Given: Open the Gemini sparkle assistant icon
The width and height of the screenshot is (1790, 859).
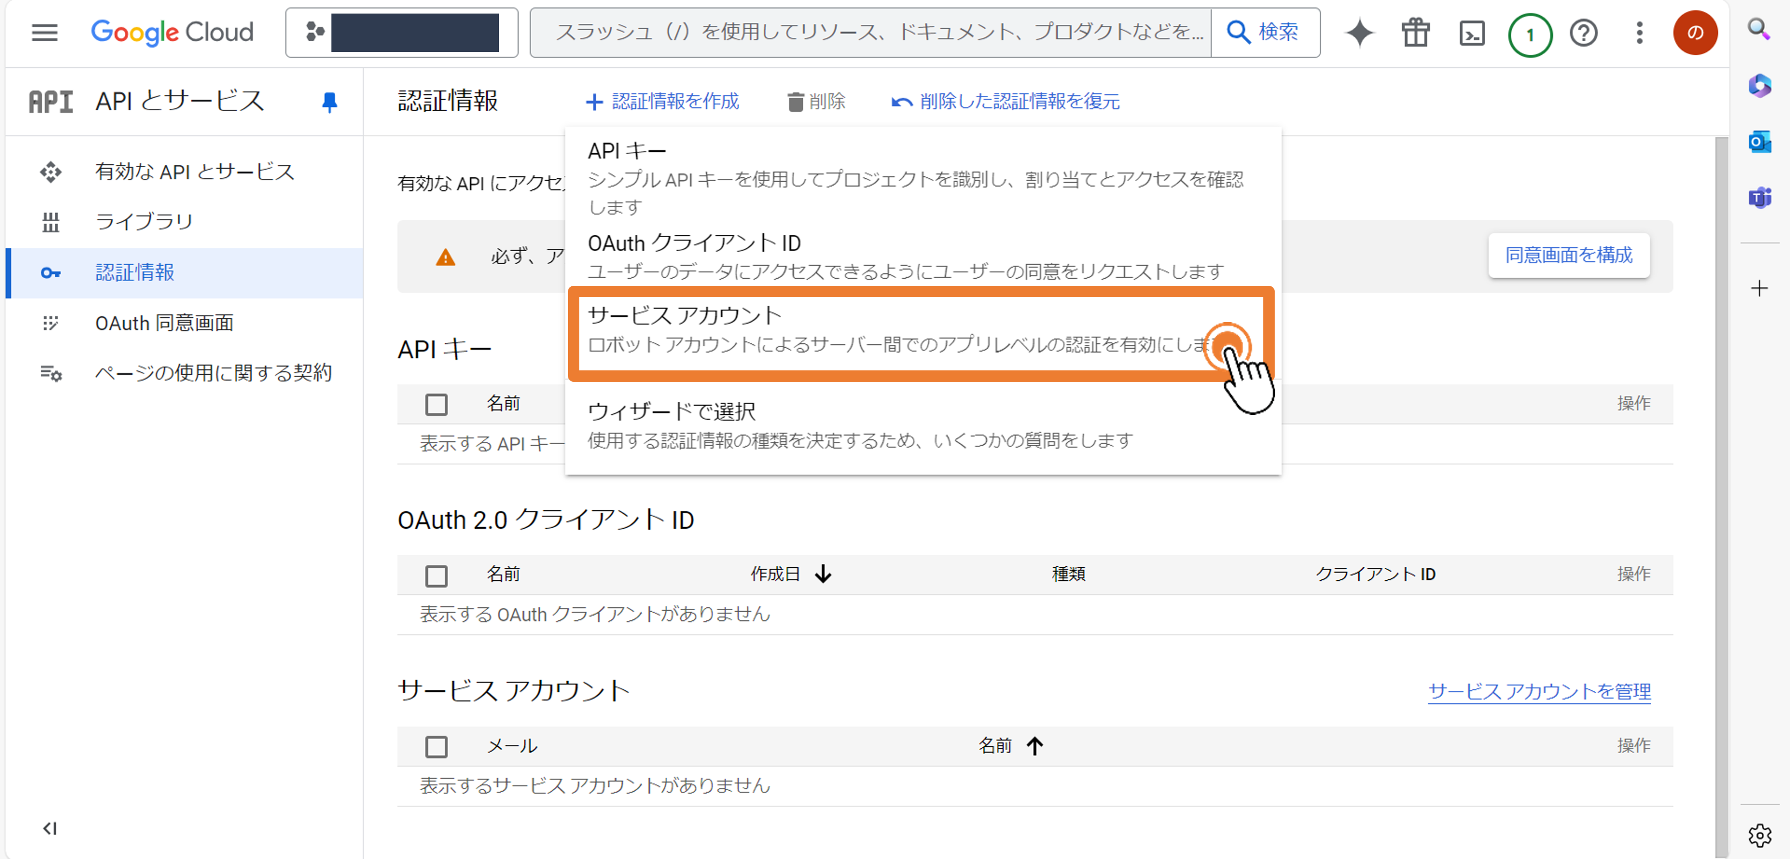Looking at the screenshot, I should coord(1359,33).
